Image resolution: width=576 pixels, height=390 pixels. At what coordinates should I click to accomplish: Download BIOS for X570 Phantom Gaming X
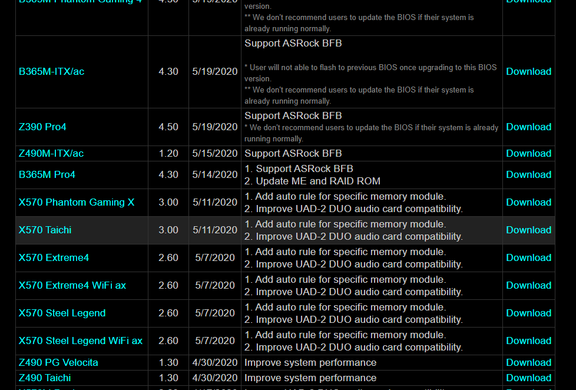529,202
